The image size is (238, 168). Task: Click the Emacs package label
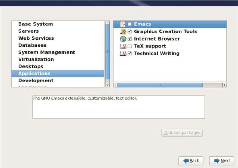(x=143, y=24)
